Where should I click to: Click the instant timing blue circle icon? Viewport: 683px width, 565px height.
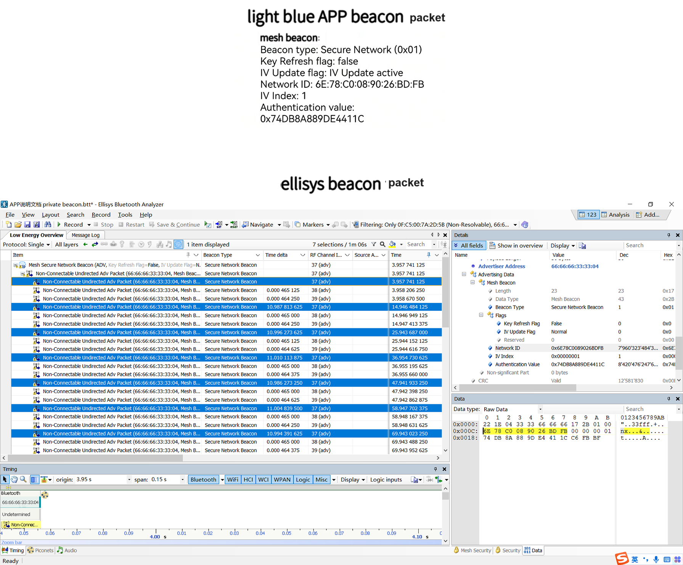(x=178, y=245)
